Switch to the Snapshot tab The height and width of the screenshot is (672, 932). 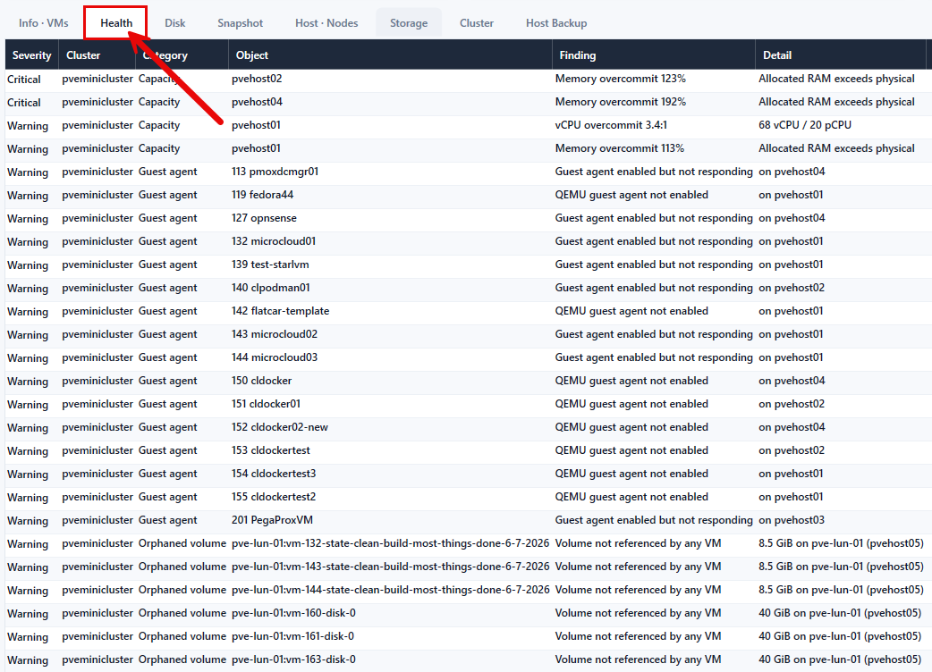coord(240,23)
